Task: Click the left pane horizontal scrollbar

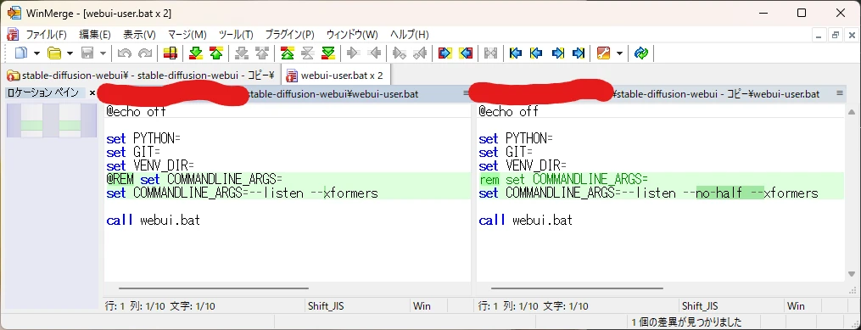Action: click(x=213, y=288)
